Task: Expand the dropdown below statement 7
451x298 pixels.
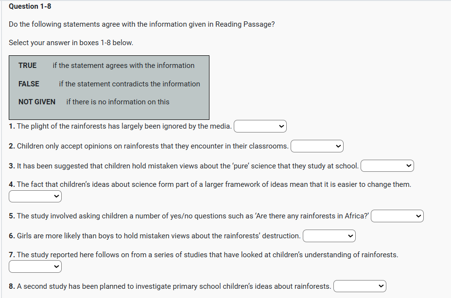Action: (35, 266)
